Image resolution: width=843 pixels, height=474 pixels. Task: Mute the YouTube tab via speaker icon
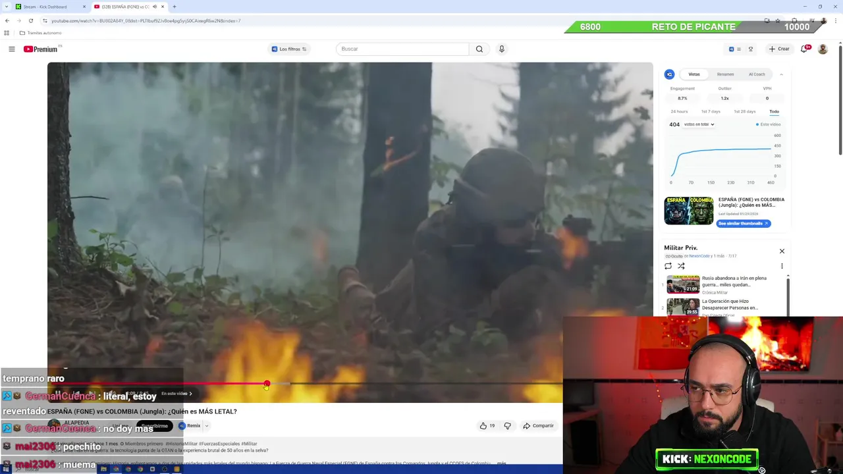155,7
